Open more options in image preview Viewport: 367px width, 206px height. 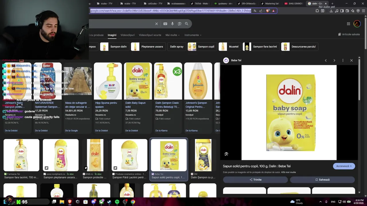coord(343,60)
